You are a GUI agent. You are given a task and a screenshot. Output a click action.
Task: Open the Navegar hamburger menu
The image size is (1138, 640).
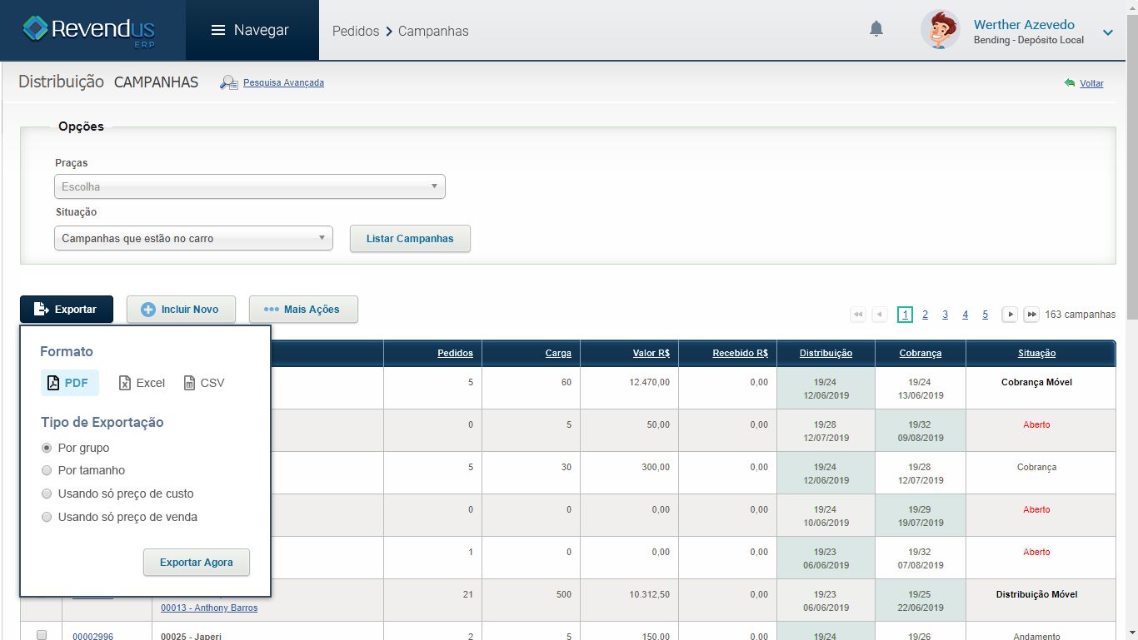(x=250, y=30)
